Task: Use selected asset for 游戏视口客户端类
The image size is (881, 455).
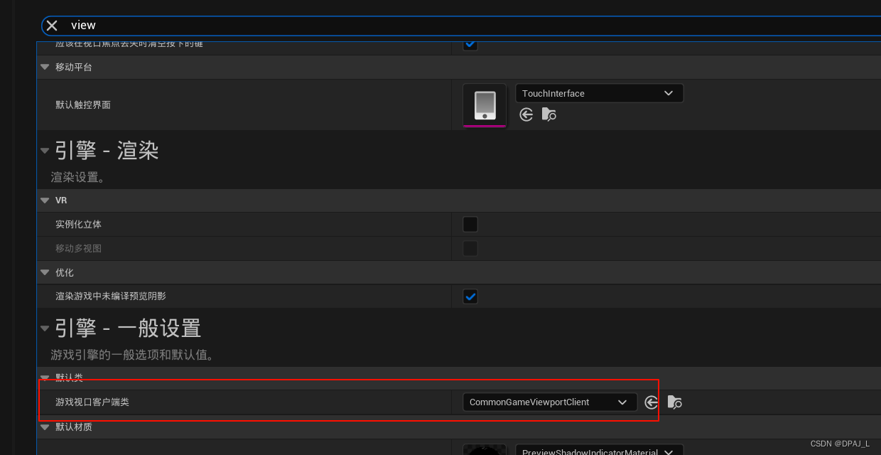Action: [651, 402]
